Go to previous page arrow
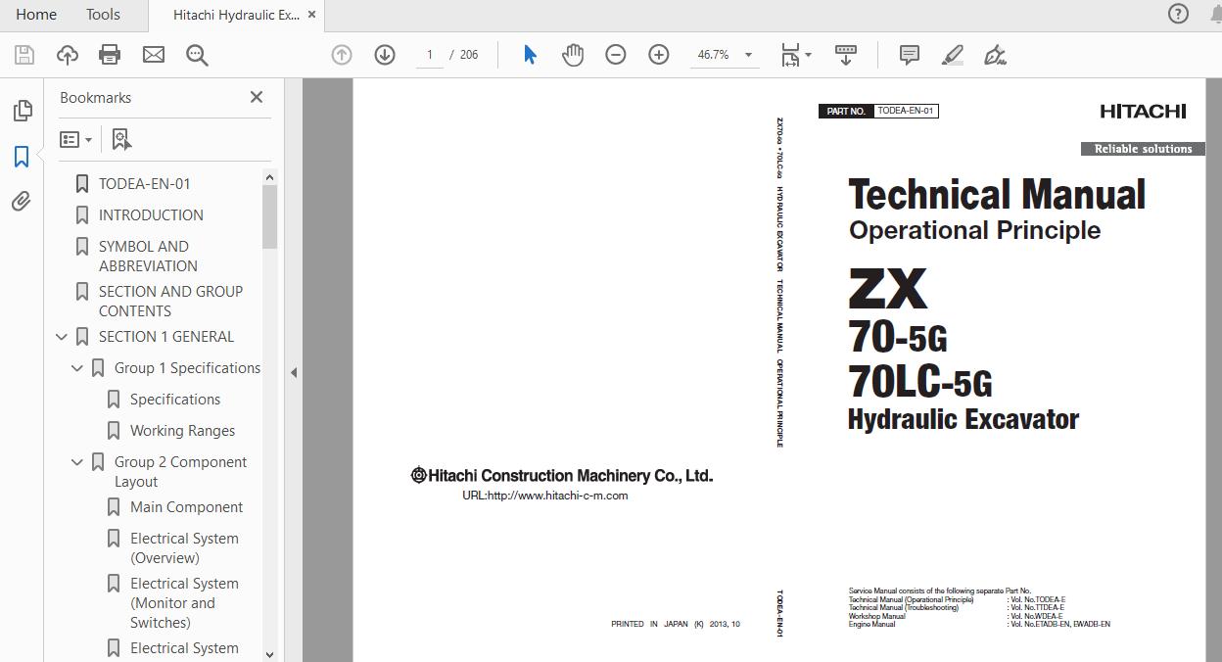Image resolution: width=1222 pixels, height=662 pixels. (x=342, y=55)
